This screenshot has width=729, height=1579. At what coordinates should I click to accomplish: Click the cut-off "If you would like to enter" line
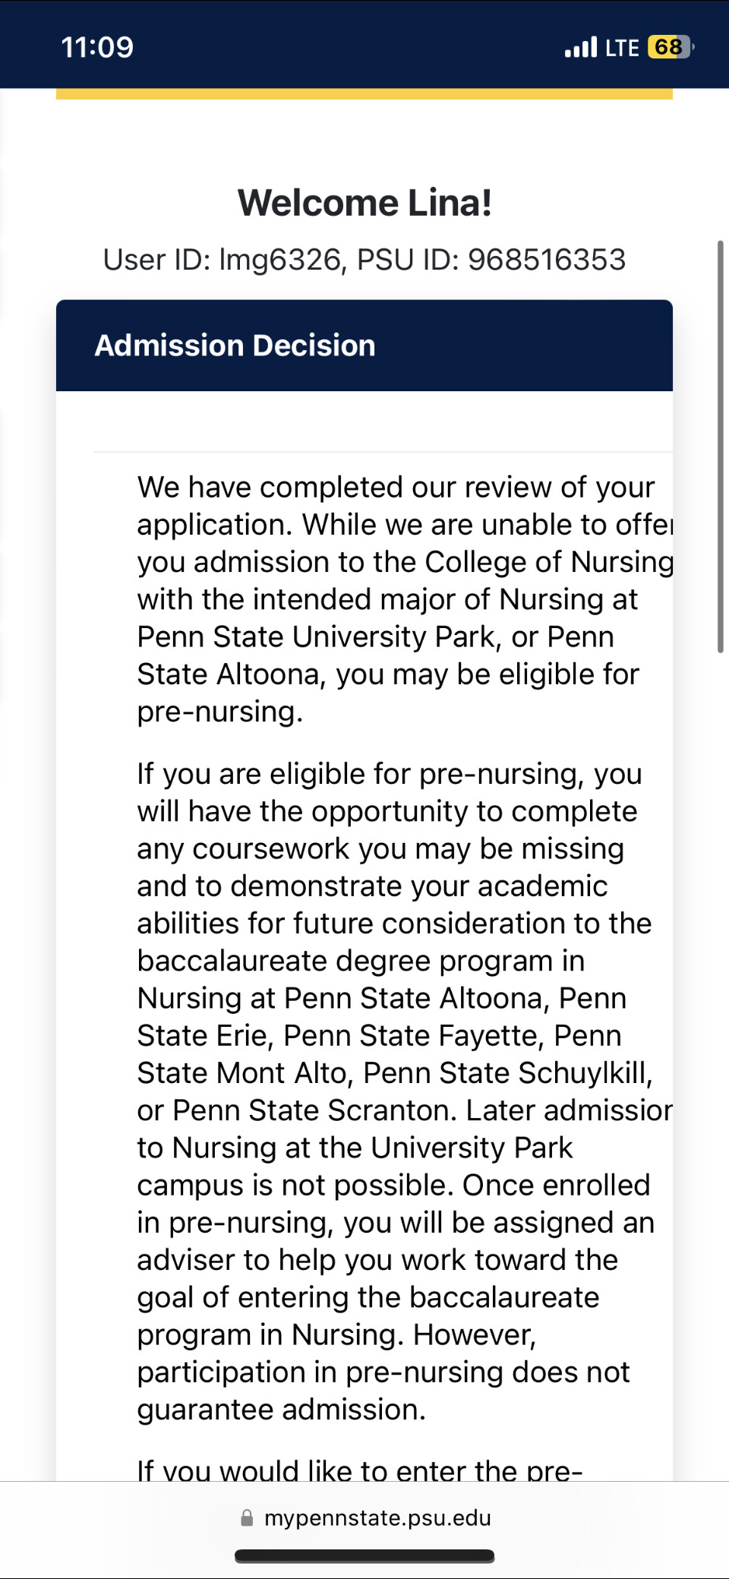pos(359,1469)
